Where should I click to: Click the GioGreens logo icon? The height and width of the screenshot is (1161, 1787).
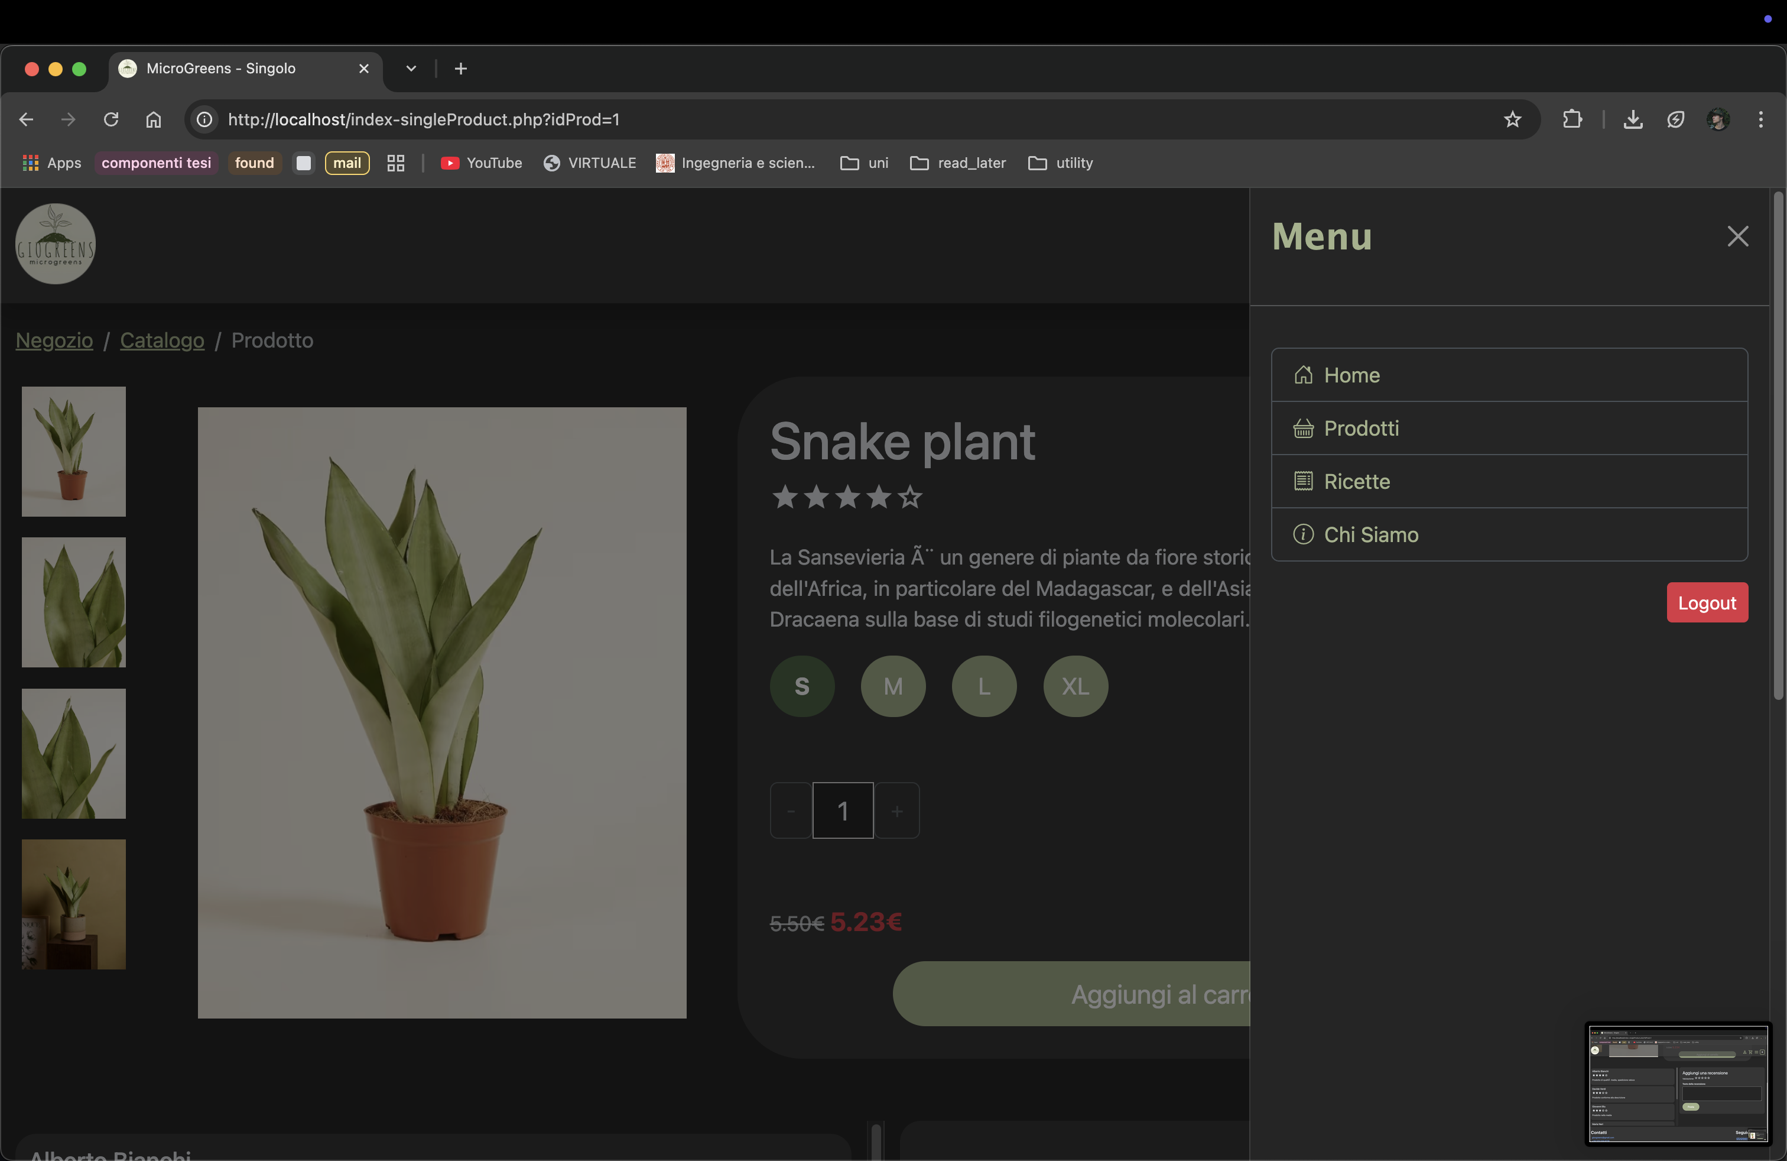56,244
